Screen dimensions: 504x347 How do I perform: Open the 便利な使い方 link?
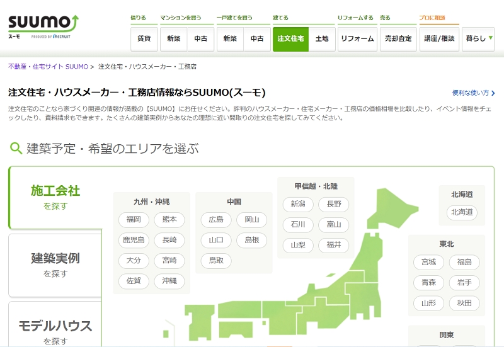tap(473, 93)
